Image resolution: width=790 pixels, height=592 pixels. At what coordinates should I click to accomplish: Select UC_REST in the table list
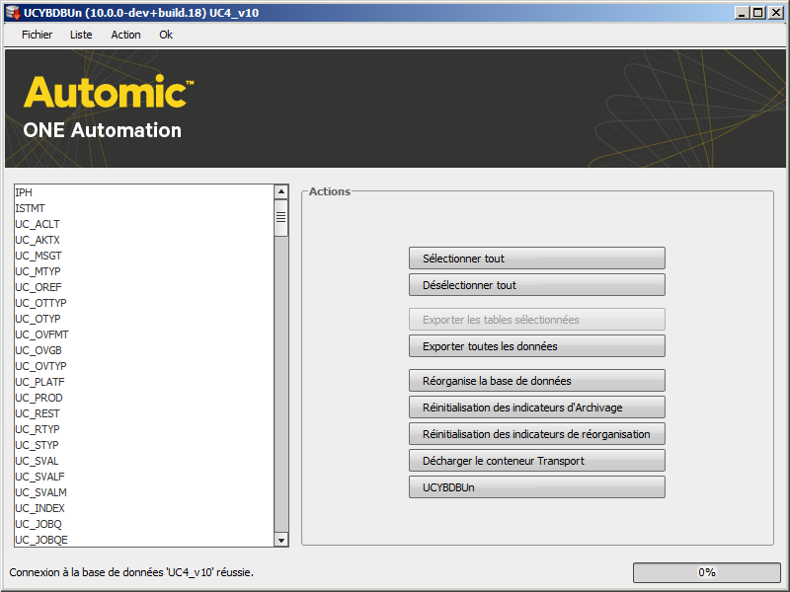(144, 413)
